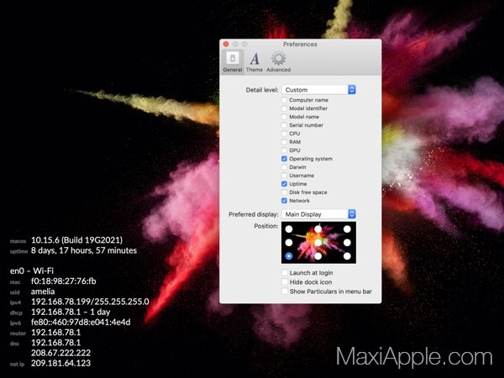Tick the Model name checkbox
This screenshot has height=378, width=504.
pos(284,117)
